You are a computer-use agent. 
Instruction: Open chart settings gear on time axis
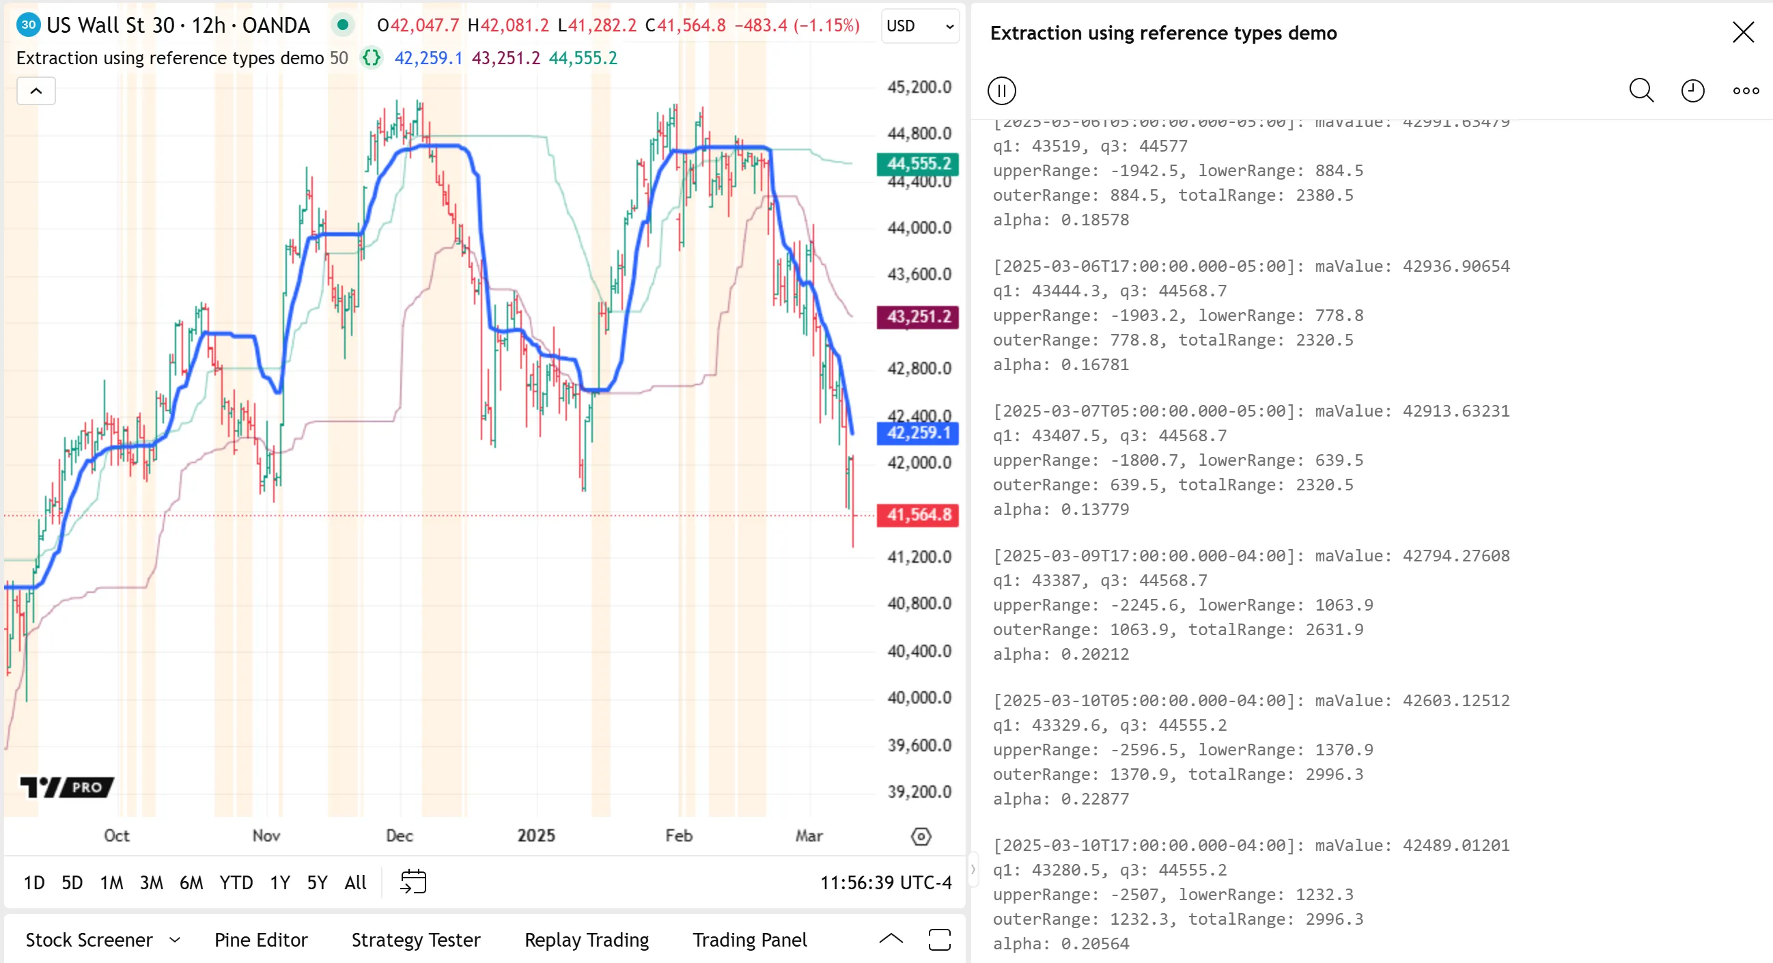point(920,837)
